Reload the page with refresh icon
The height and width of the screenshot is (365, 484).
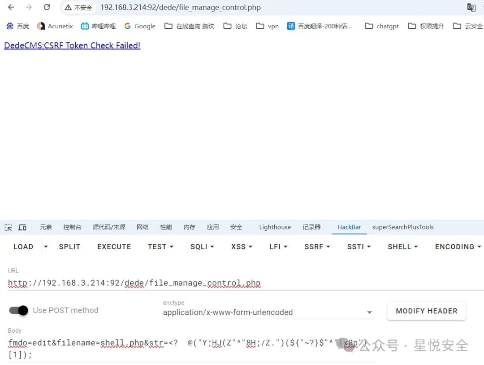[x=47, y=7]
